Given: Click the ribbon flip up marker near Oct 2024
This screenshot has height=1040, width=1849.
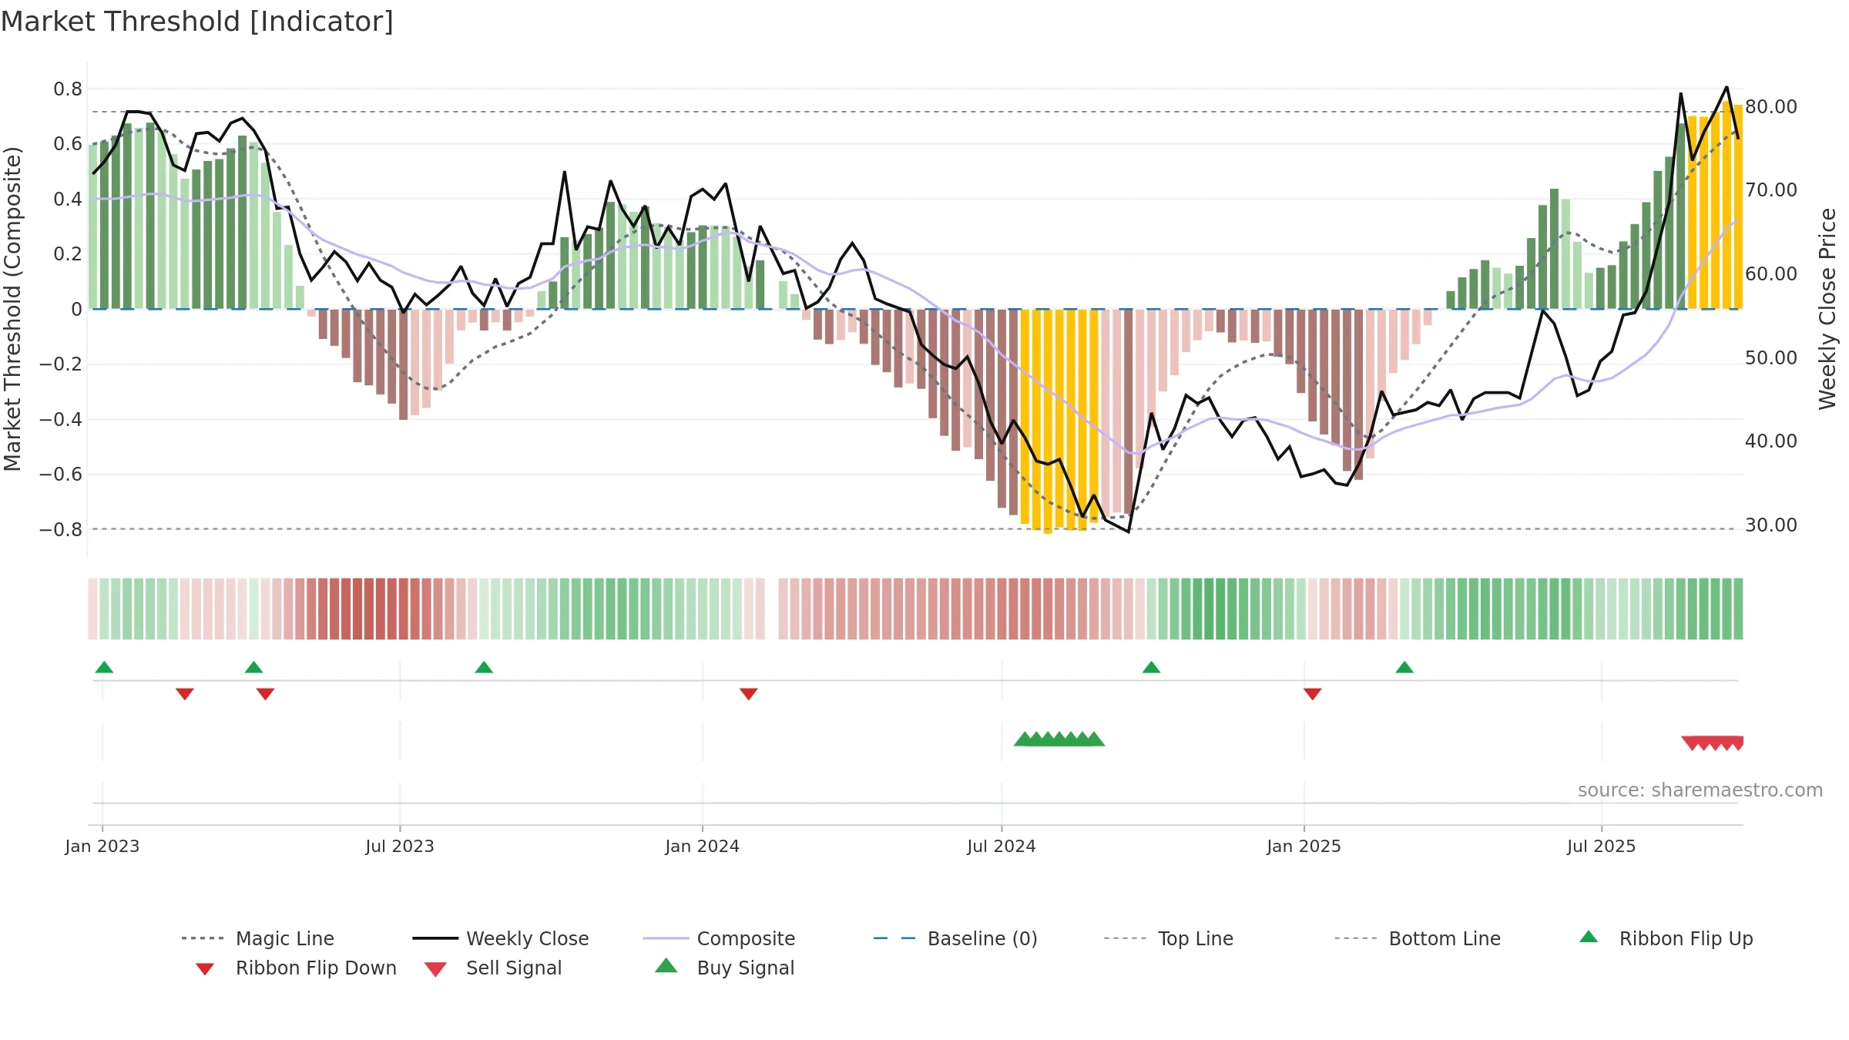Looking at the screenshot, I should tap(1151, 667).
